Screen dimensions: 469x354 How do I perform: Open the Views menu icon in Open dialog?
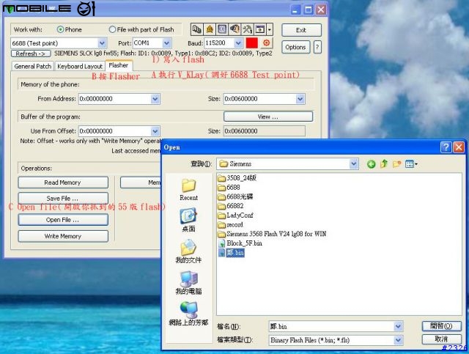[411, 164]
